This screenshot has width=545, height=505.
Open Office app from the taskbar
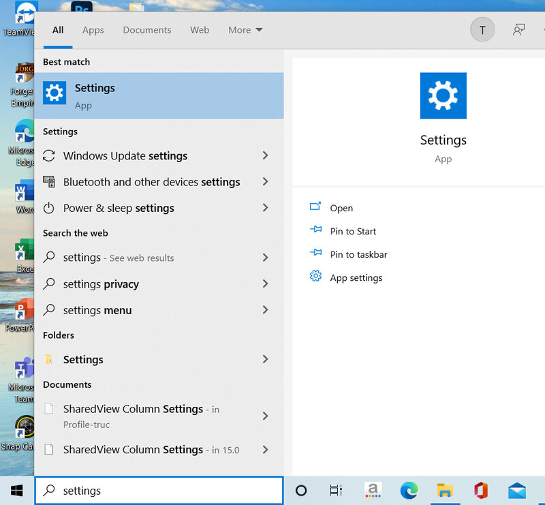(x=481, y=491)
